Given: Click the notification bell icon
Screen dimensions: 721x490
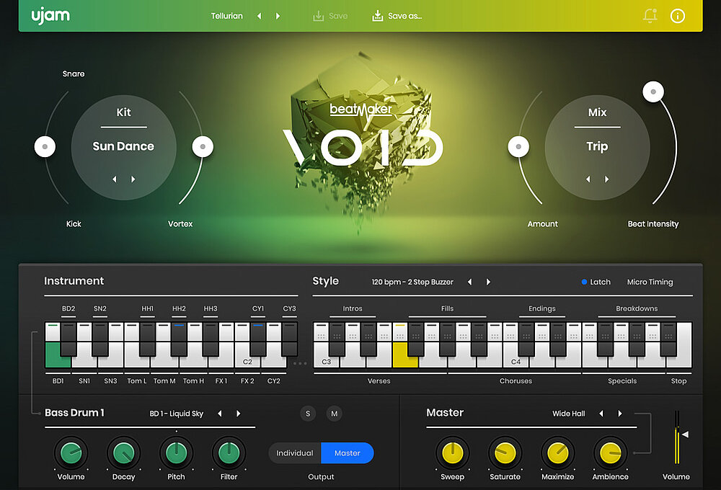Looking at the screenshot, I should pyautogui.click(x=650, y=16).
